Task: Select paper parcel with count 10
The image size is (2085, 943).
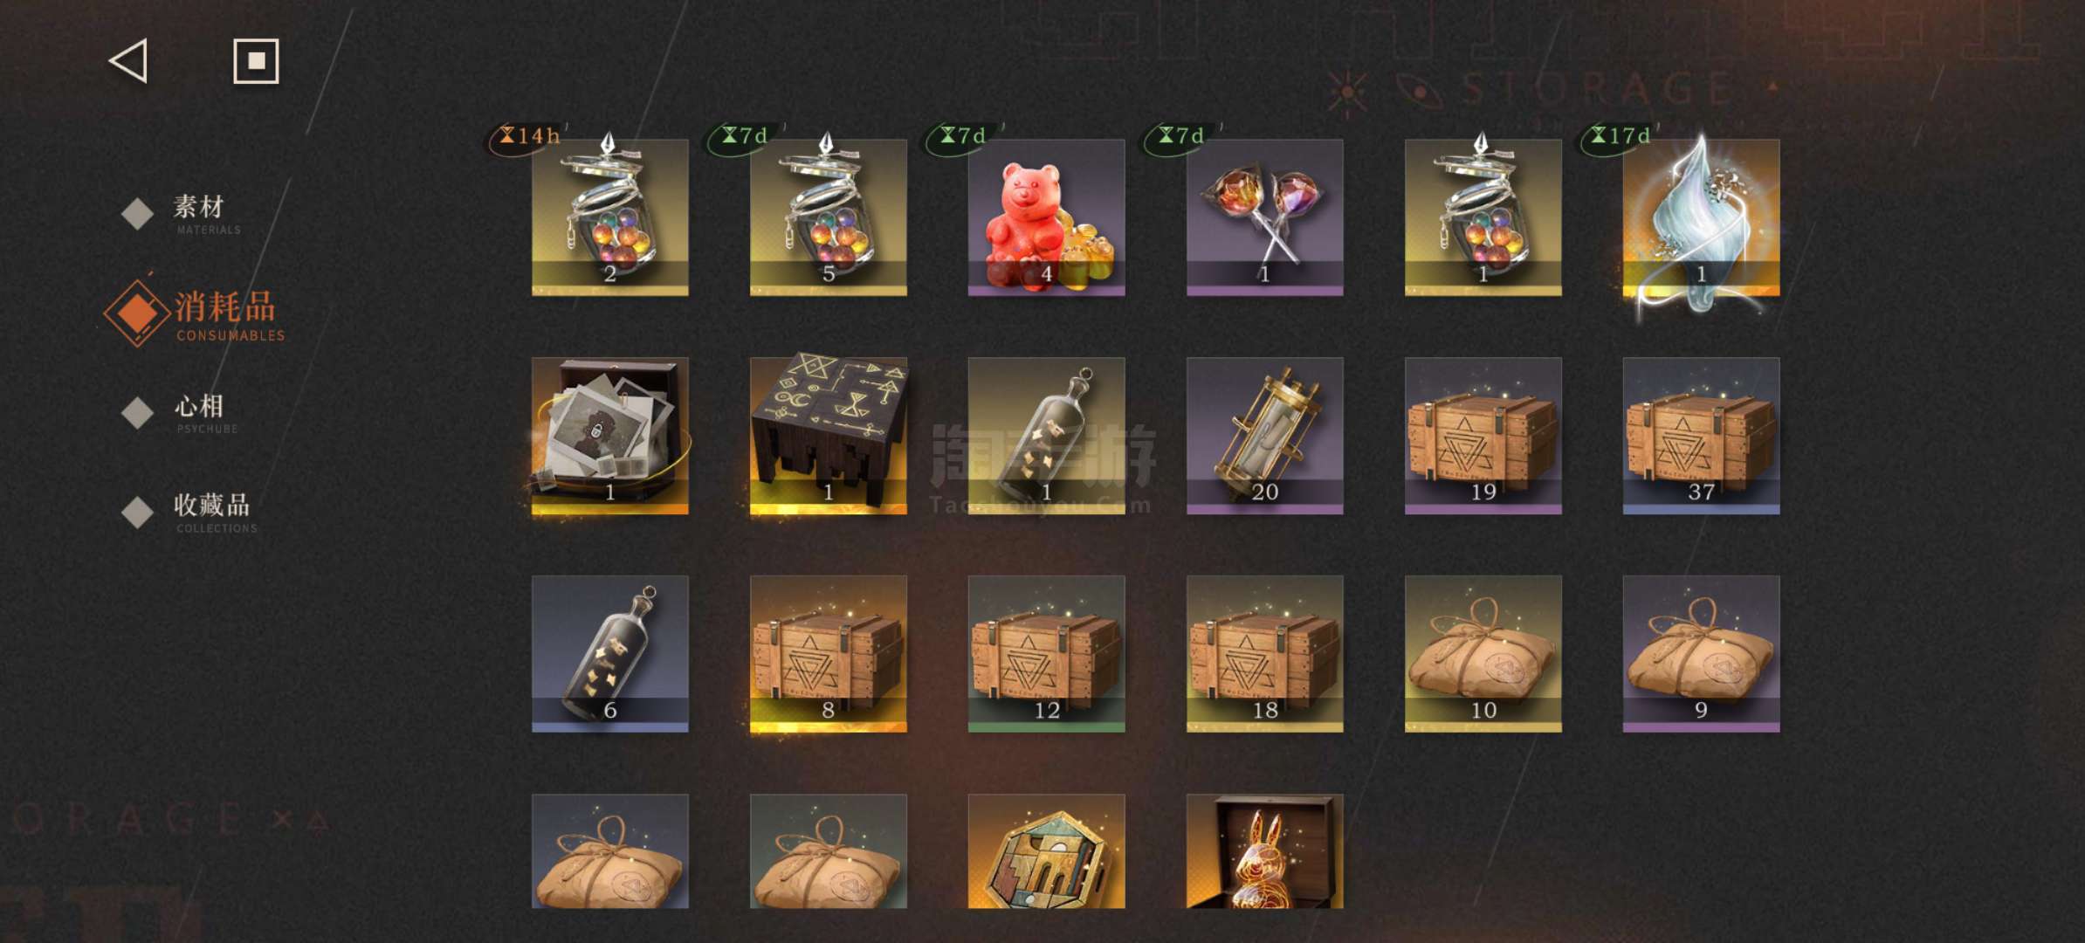Action: [x=1483, y=653]
